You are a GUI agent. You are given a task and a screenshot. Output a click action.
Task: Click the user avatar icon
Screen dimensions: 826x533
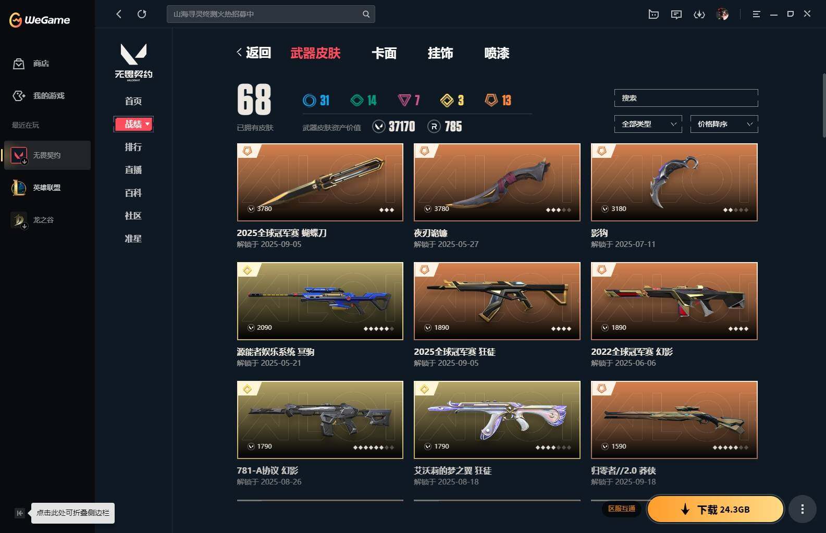(x=722, y=14)
